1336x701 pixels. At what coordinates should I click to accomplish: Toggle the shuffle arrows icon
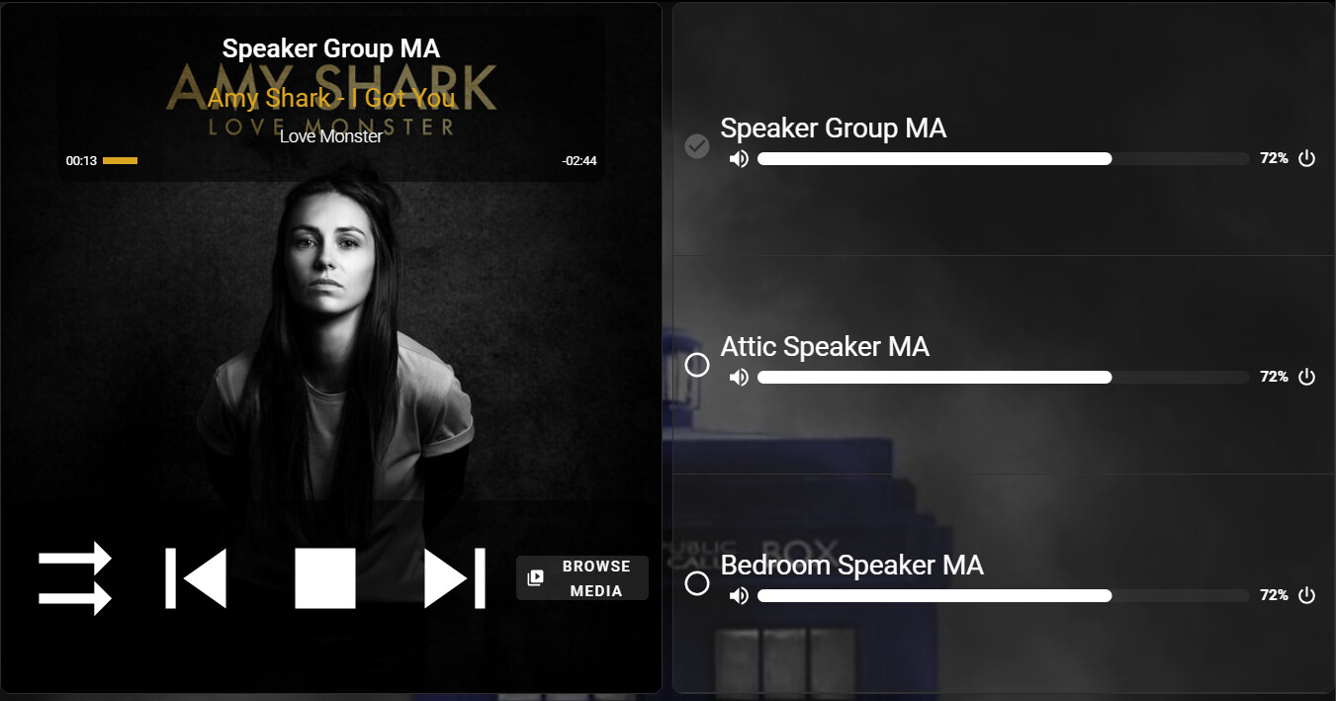pyautogui.click(x=75, y=578)
